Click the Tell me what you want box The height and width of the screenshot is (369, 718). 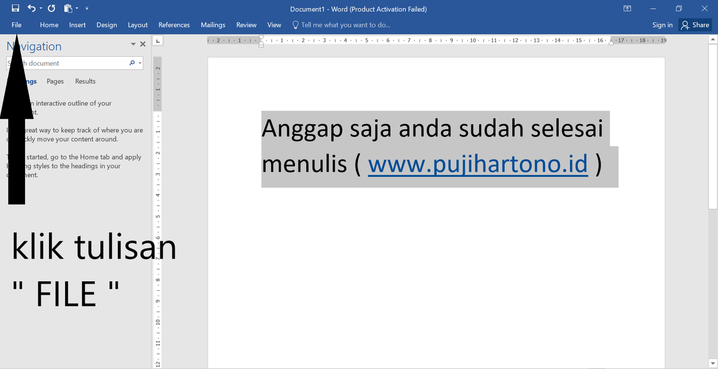click(346, 25)
